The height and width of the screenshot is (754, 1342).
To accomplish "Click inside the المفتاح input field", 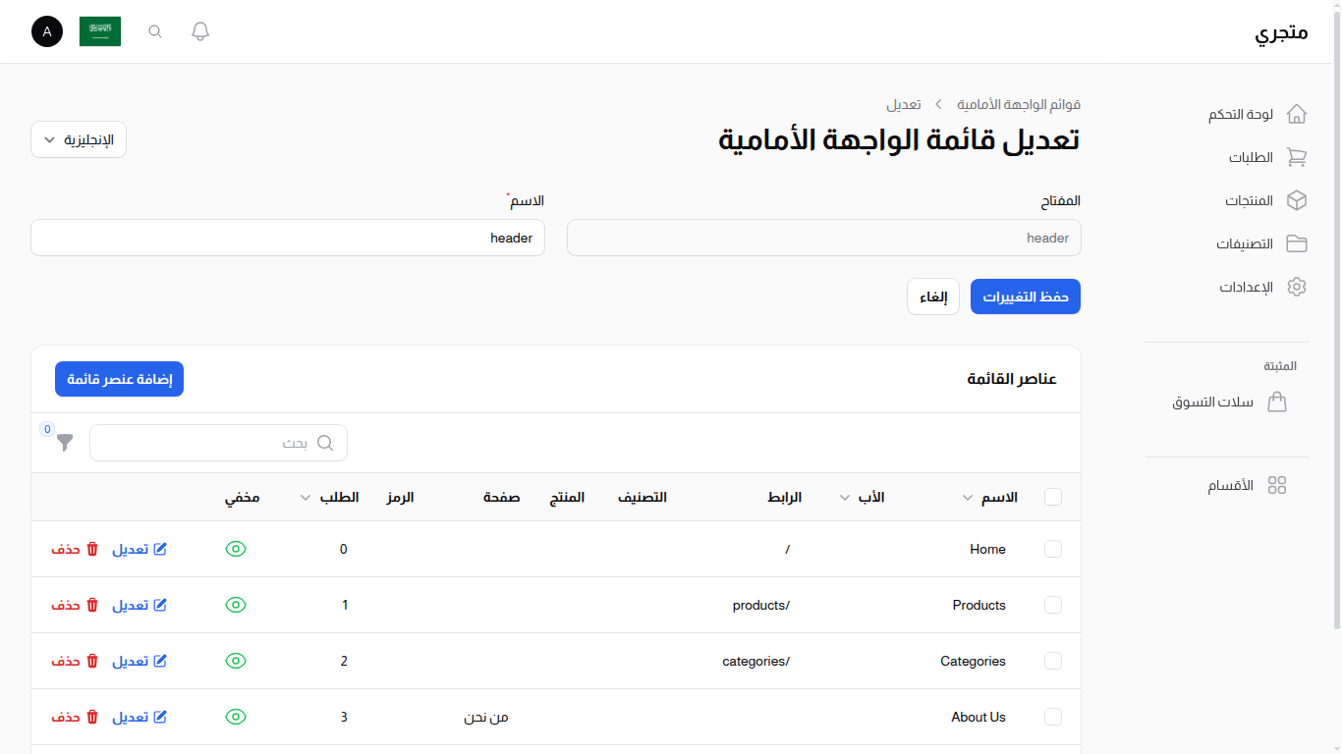I will pyautogui.click(x=823, y=238).
